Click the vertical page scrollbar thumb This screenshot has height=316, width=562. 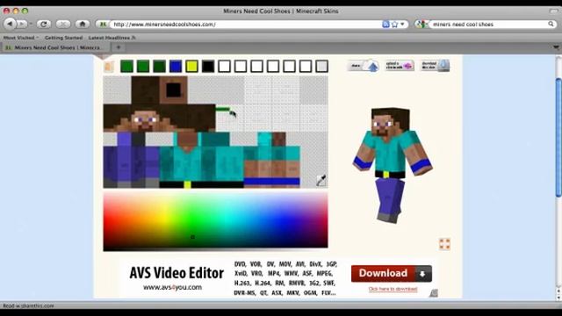558,138
